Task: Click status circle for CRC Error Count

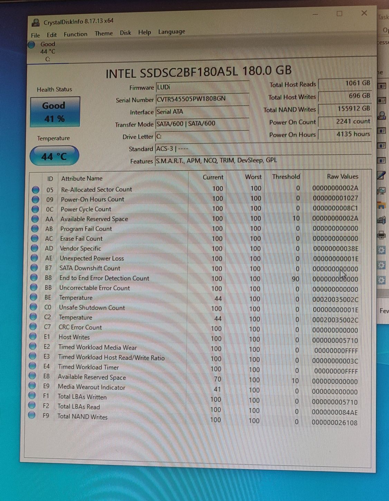Action: pos(33,326)
